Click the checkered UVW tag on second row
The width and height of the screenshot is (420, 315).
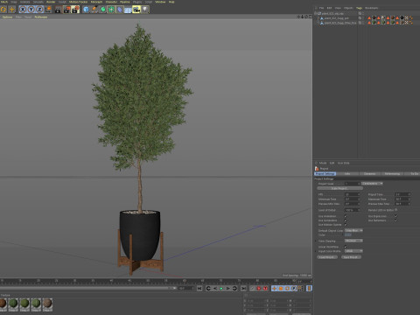(x=407, y=18)
